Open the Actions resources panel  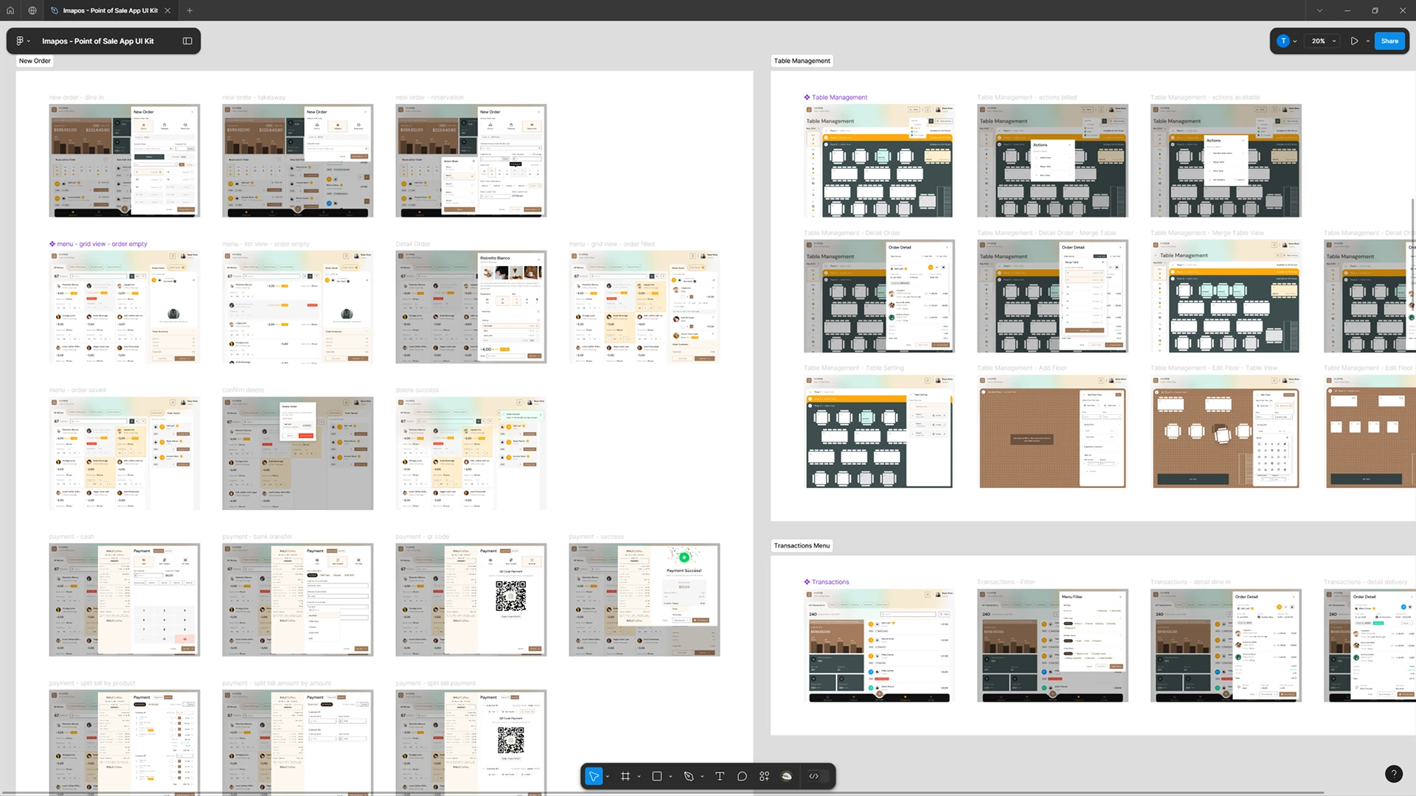[764, 775]
